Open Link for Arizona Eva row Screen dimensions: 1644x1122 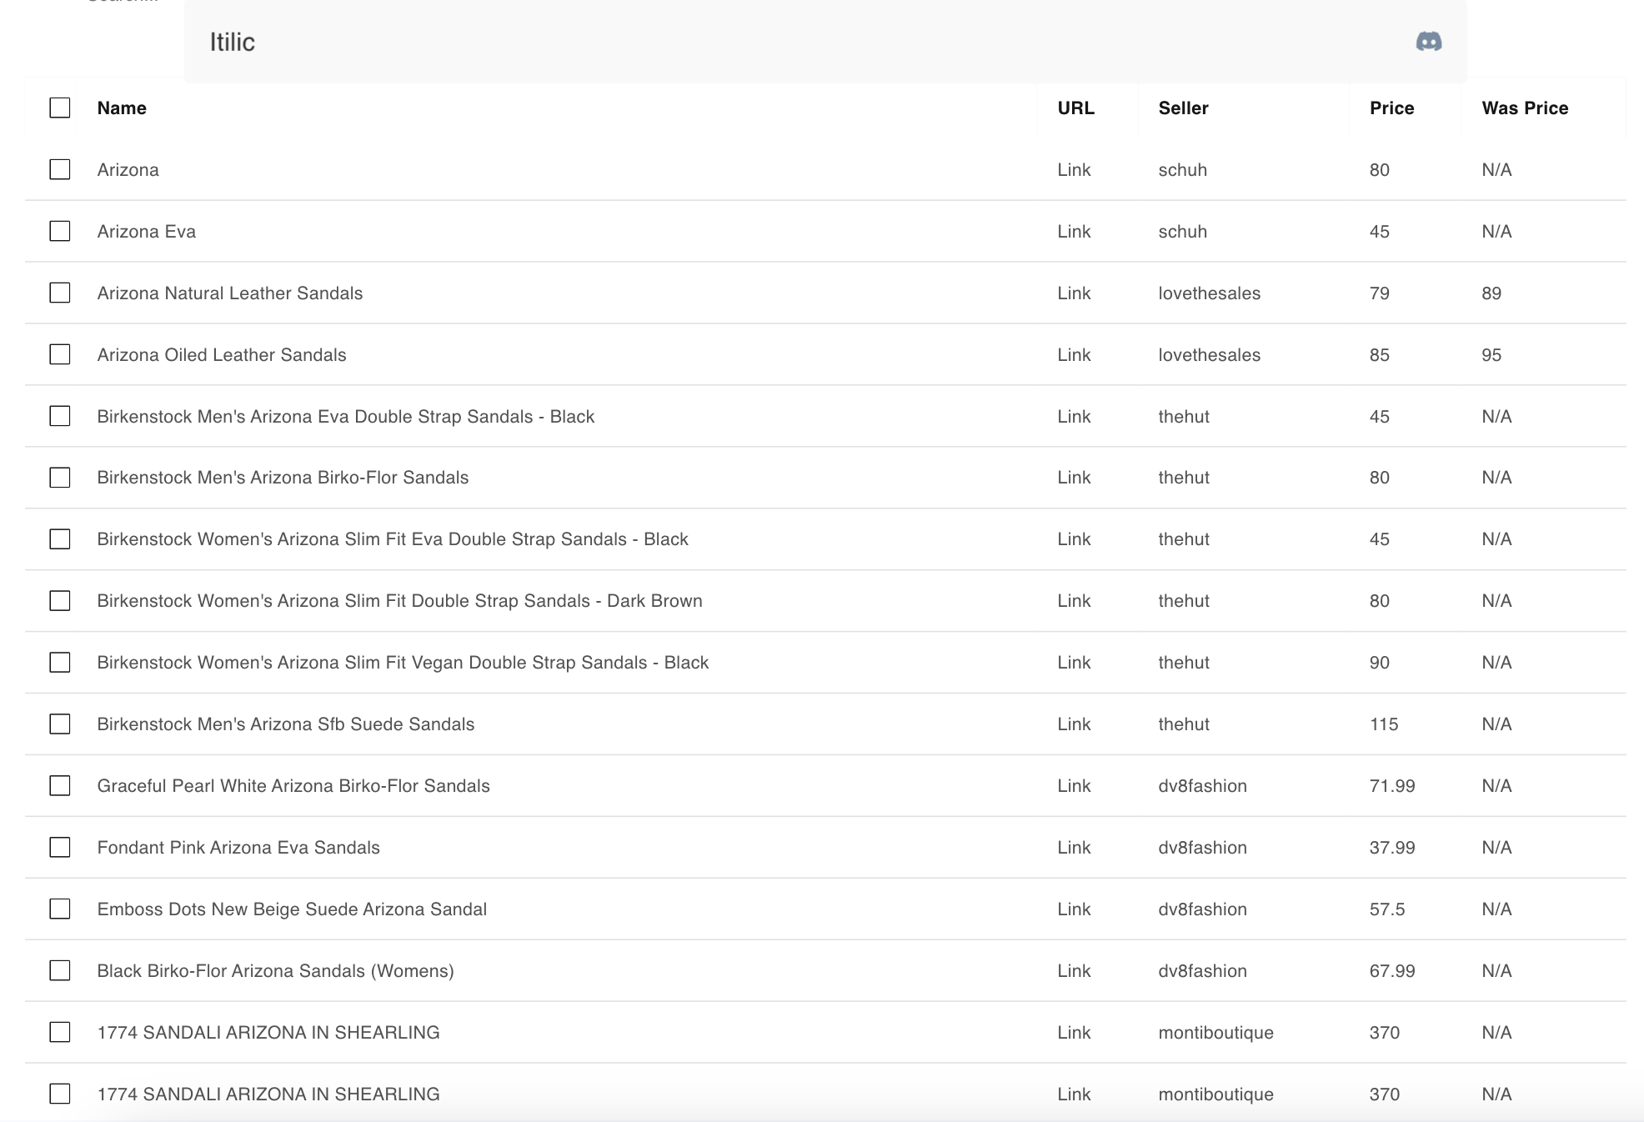[x=1074, y=231]
